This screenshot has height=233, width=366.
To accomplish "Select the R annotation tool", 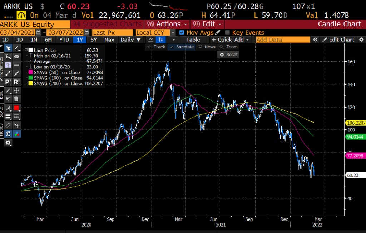I will pyautogui.click(x=16, y=82).
